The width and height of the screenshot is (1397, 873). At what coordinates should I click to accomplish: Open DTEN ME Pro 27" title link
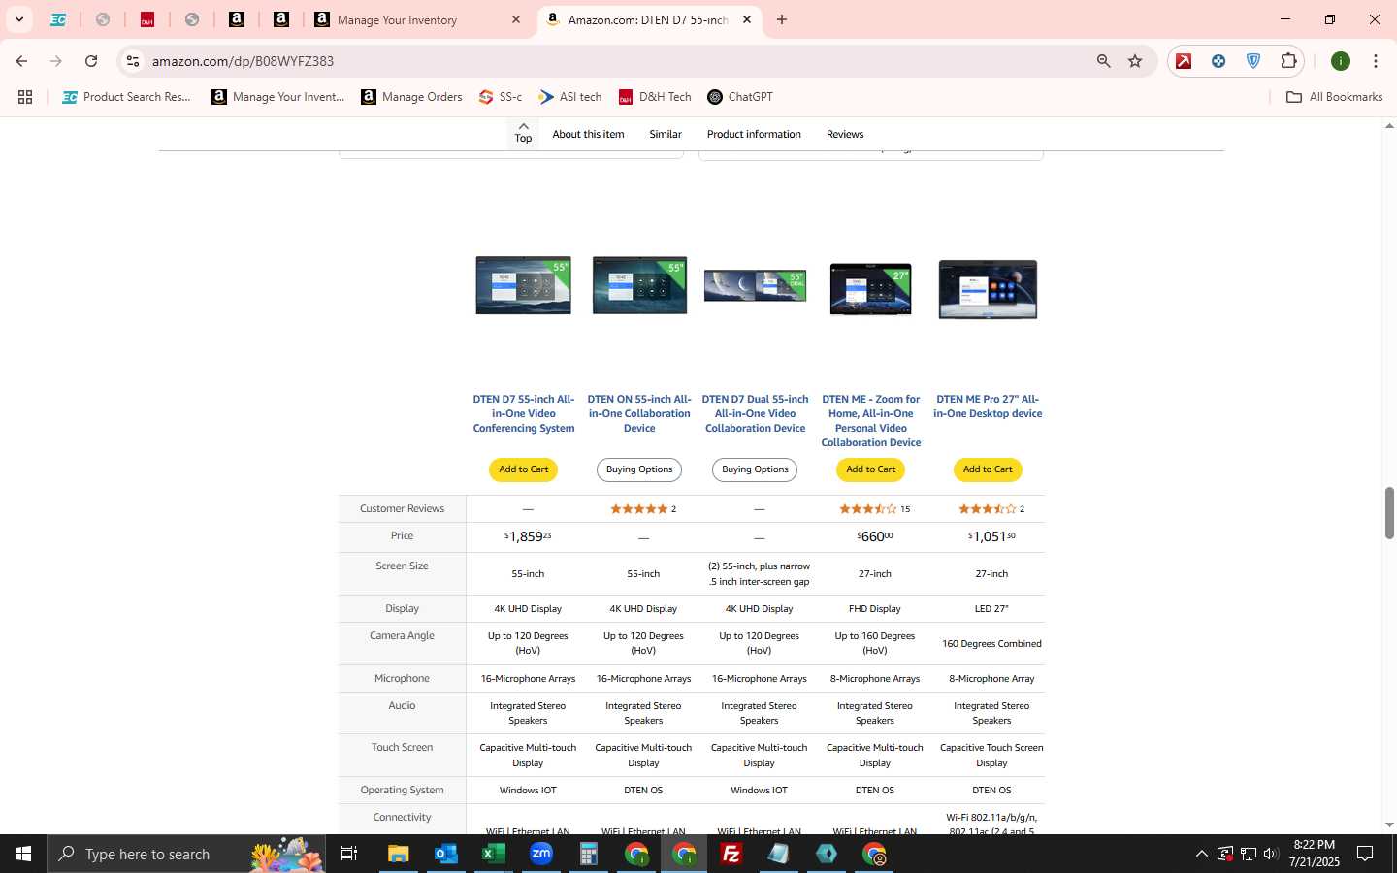tap(988, 406)
